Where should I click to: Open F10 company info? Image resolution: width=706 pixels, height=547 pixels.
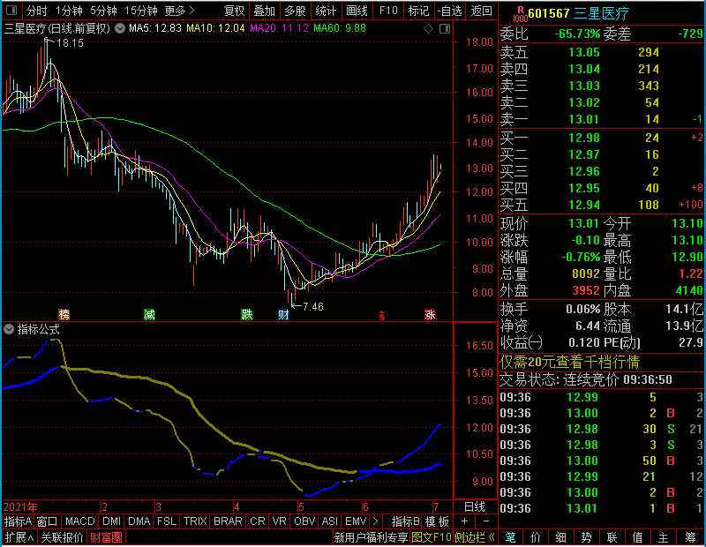pos(388,11)
